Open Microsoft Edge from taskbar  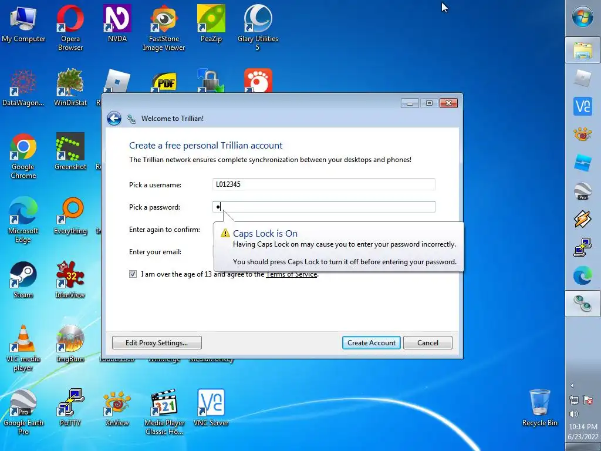pyautogui.click(x=583, y=275)
